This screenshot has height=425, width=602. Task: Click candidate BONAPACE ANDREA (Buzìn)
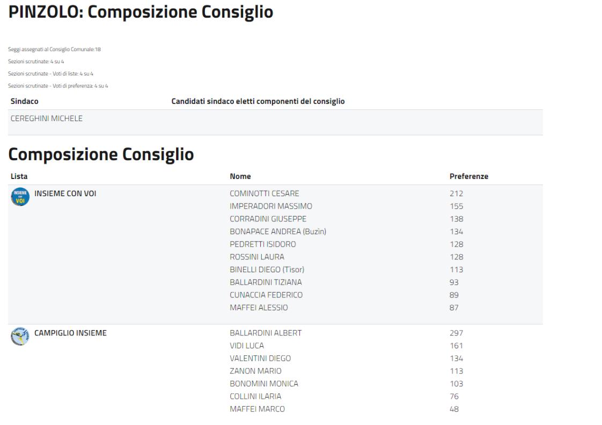click(x=278, y=232)
